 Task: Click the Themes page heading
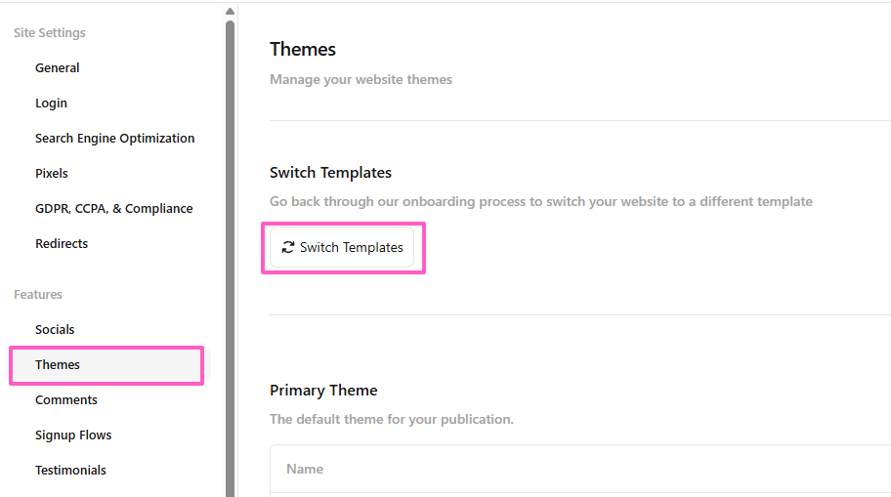(x=303, y=50)
